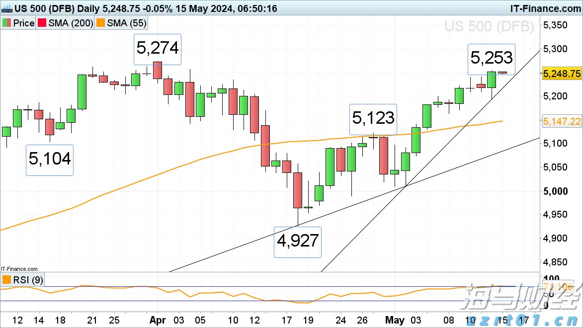Select the Price legend label
583x328 pixels.
coord(23,23)
